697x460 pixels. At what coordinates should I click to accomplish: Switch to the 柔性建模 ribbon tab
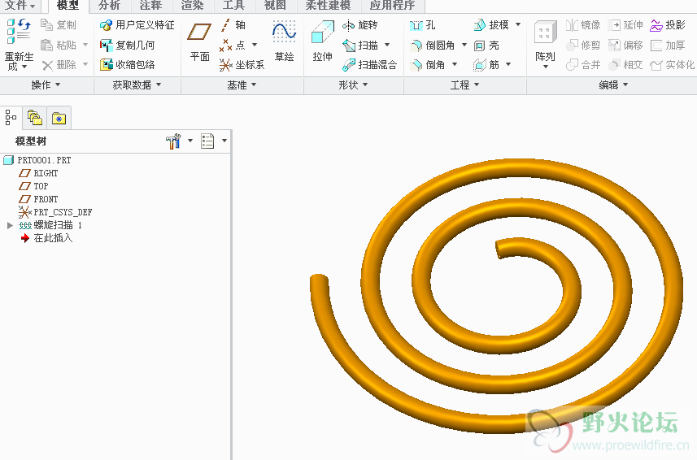(x=328, y=6)
